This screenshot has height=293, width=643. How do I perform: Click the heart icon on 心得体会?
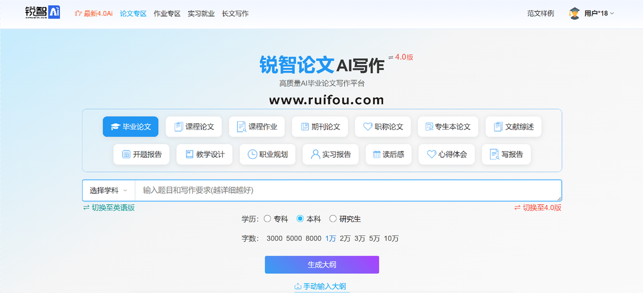click(x=431, y=155)
